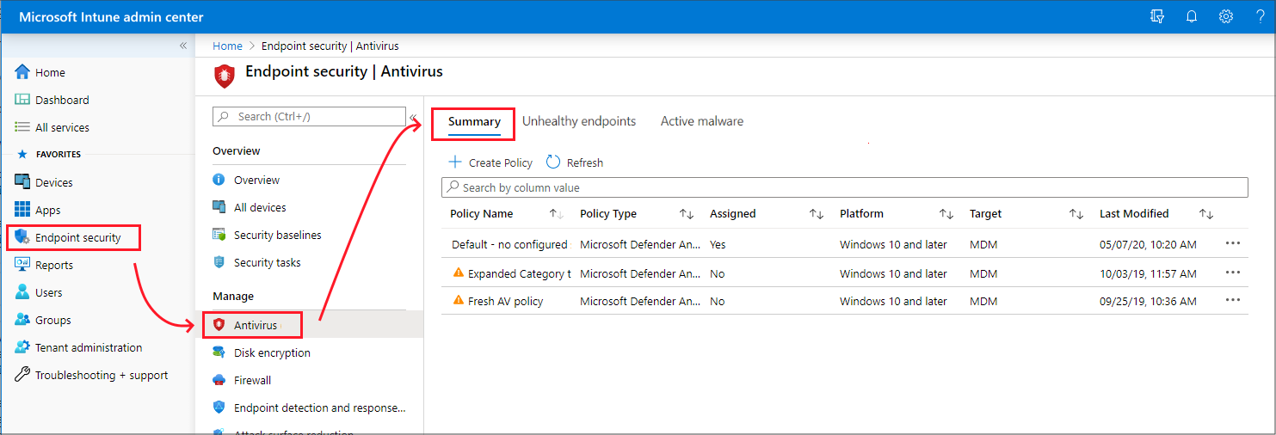Open the notifications bell icon
This screenshot has height=435, width=1276.
click(1192, 16)
